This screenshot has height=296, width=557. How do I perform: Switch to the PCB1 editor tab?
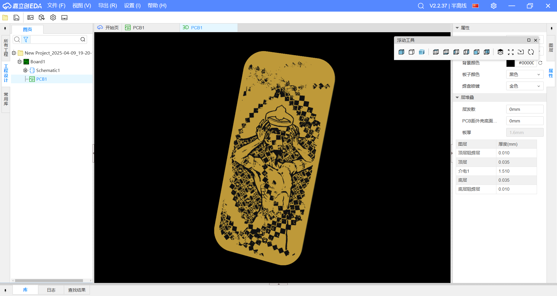click(151, 28)
